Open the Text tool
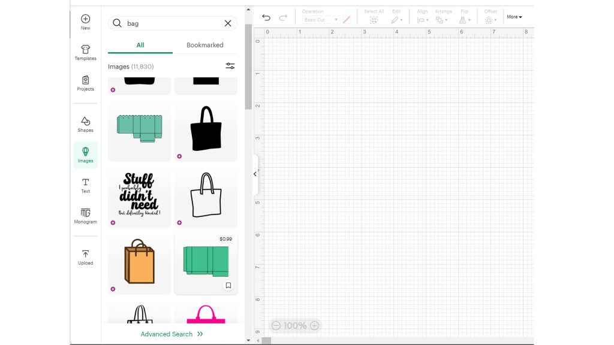614x345 pixels. click(85, 185)
